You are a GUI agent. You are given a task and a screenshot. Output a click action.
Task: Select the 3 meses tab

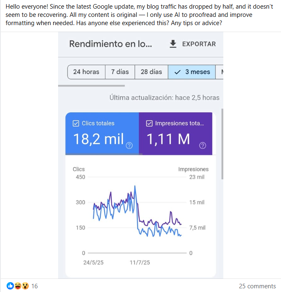(192, 72)
